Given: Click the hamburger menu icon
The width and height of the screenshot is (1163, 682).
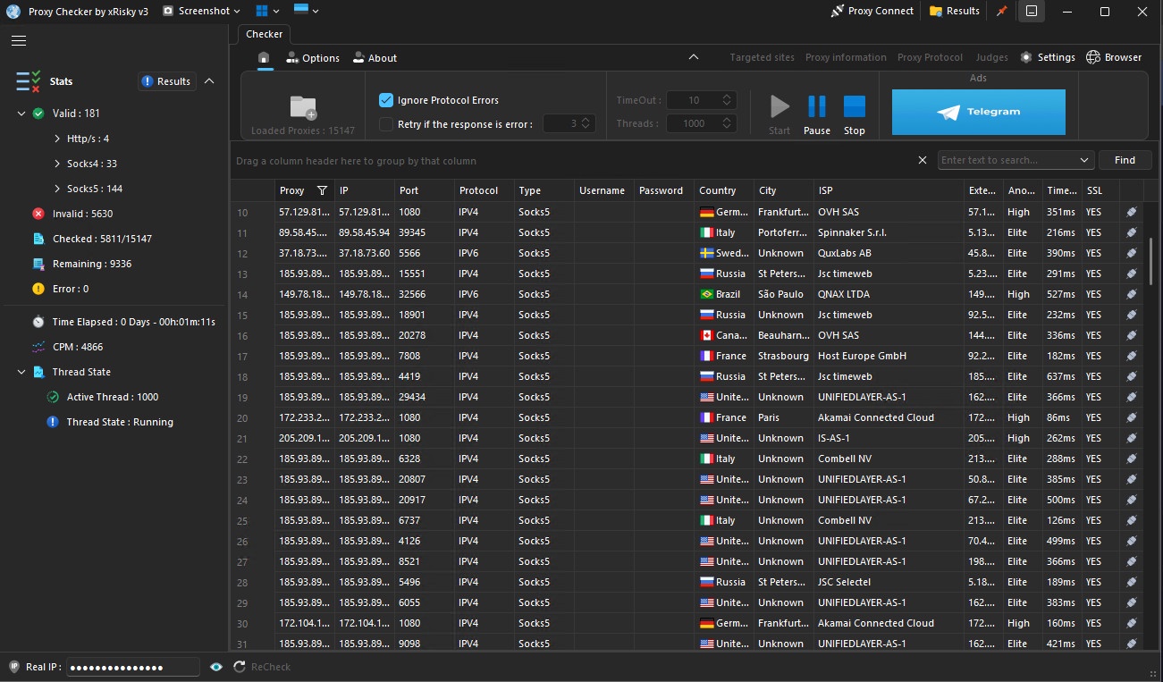Looking at the screenshot, I should [x=19, y=40].
